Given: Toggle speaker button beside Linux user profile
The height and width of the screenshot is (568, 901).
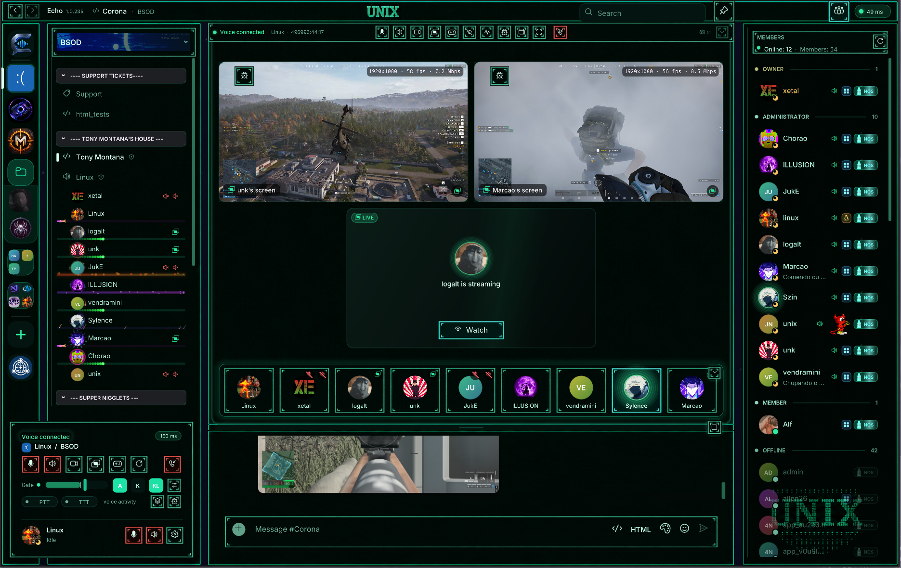Looking at the screenshot, I should 154,535.
